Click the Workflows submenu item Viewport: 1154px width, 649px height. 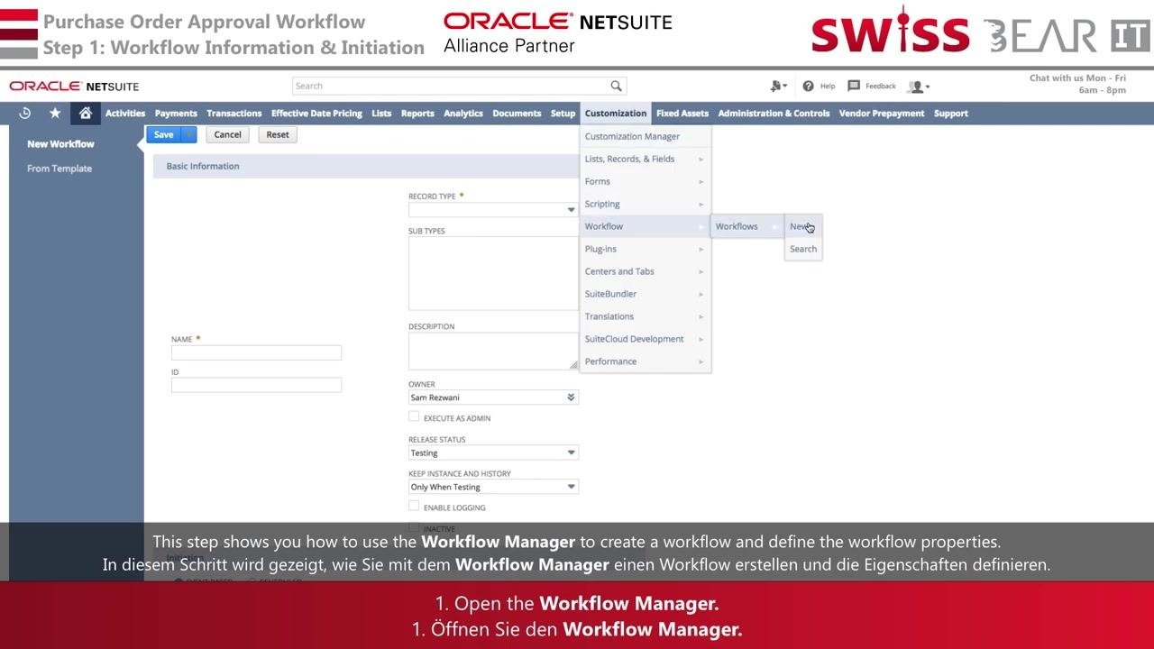(746, 226)
